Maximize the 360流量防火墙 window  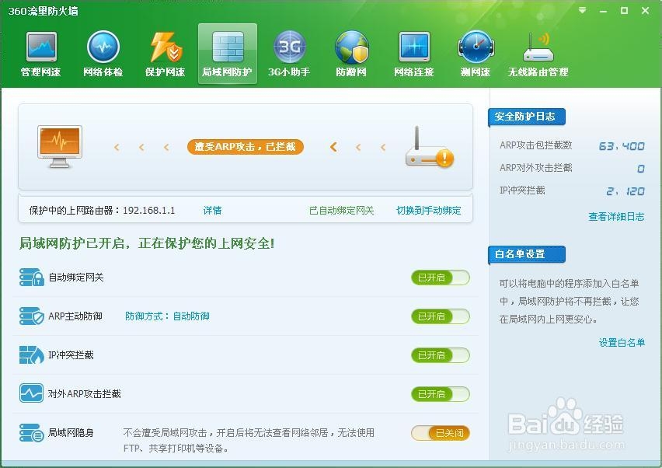click(624, 11)
